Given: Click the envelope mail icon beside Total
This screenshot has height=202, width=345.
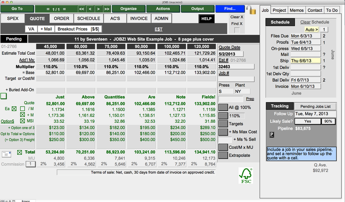Looking at the screenshot, I should (7, 154).
